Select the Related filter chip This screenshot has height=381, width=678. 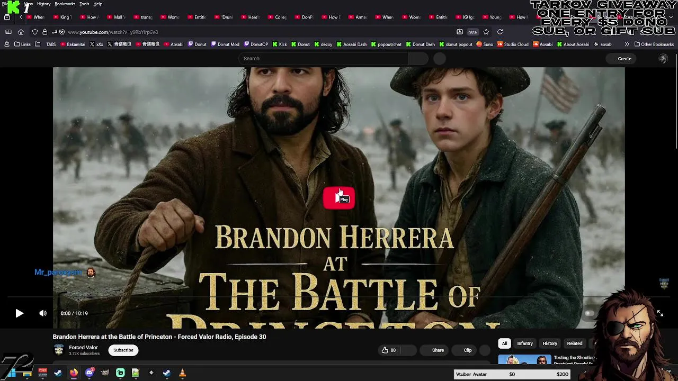575,343
